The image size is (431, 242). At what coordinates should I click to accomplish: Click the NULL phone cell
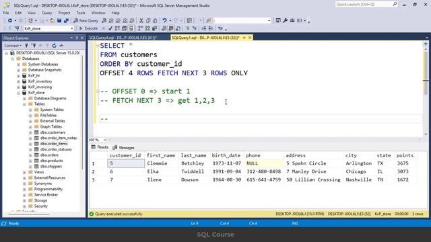[263, 163]
